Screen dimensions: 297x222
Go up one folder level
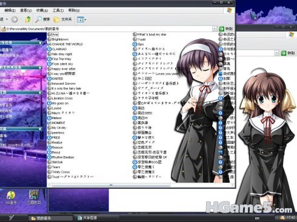[x=28, y=19]
